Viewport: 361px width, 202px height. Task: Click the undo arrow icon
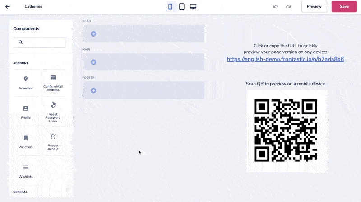276,7
